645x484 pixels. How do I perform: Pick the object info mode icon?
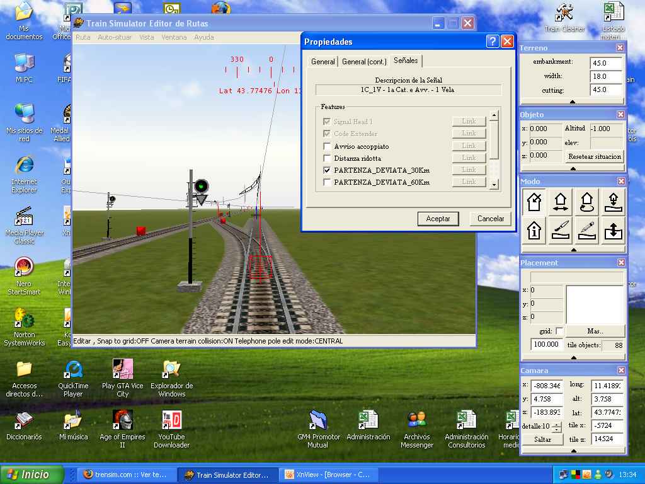[x=534, y=231]
